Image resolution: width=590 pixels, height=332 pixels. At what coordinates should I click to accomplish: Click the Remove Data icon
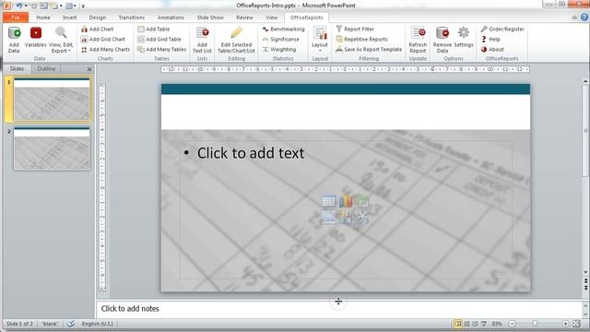tap(442, 33)
